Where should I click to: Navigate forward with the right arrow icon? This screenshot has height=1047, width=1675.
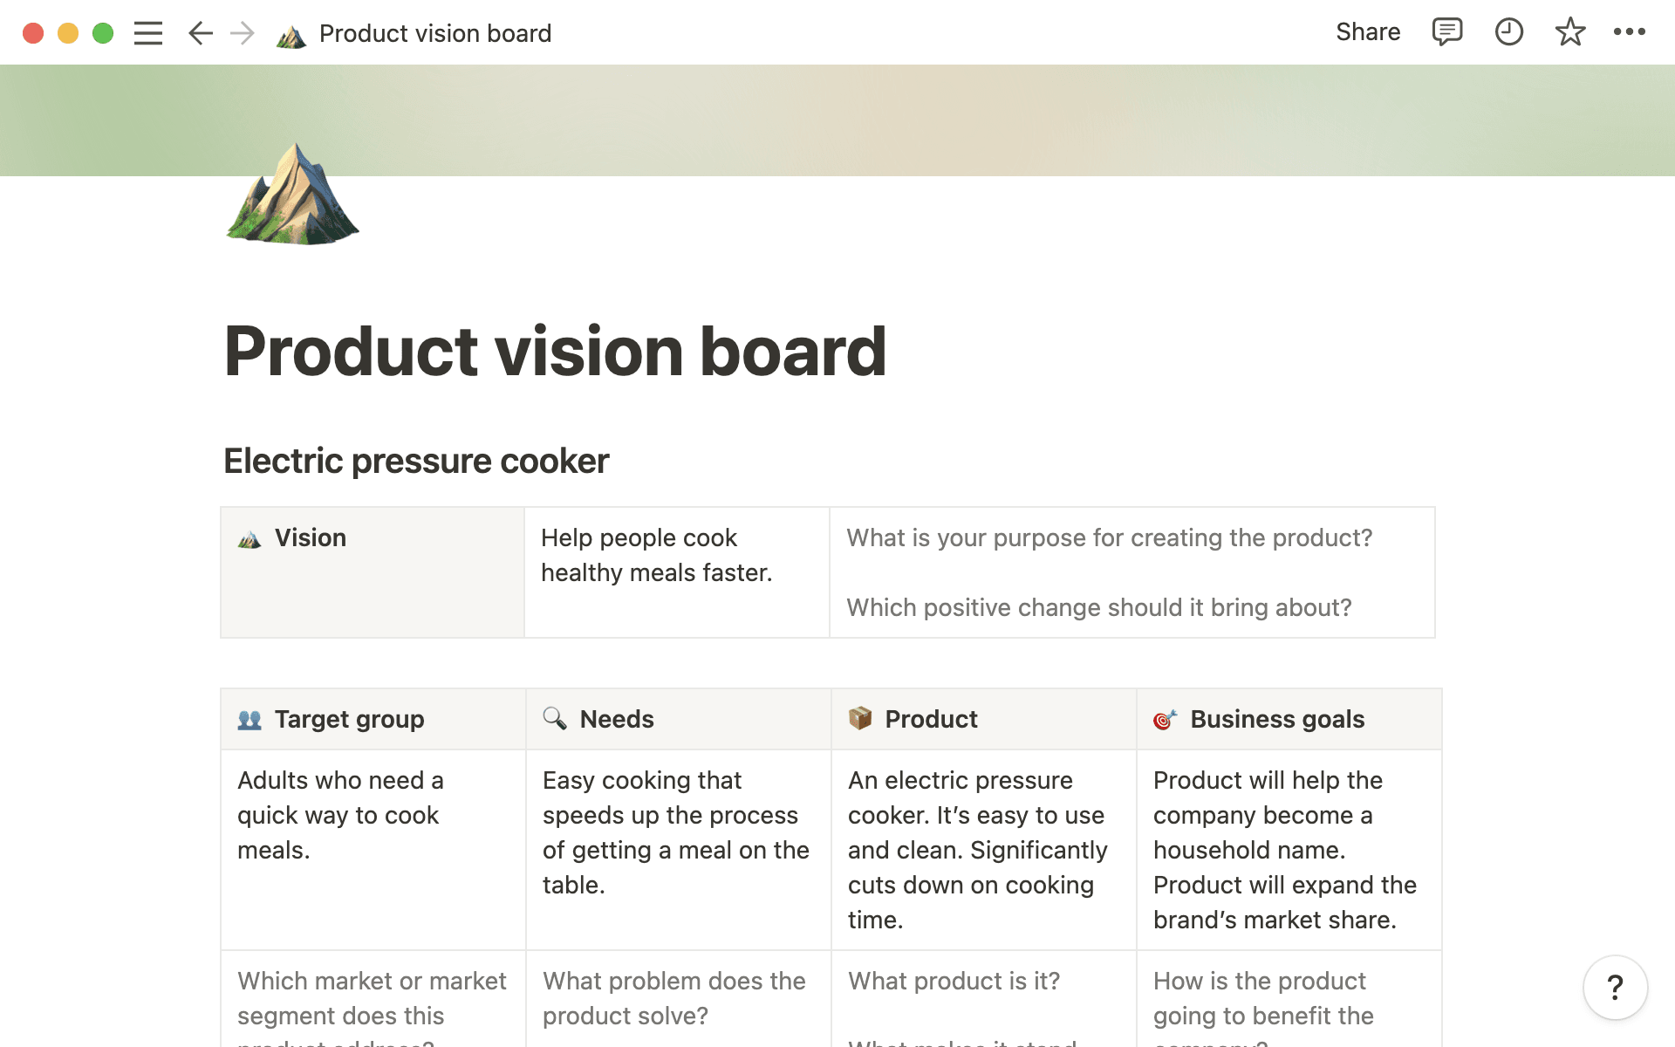242,32
